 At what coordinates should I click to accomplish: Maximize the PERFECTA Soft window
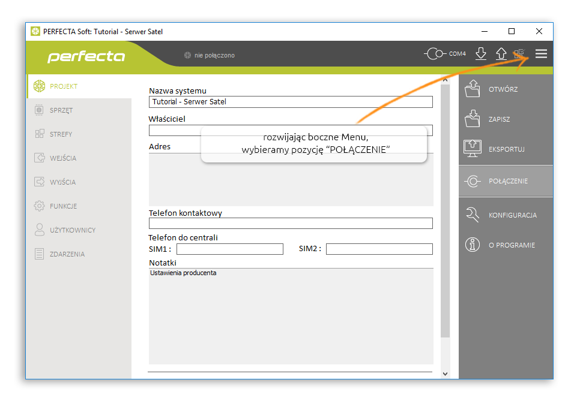point(512,31)
